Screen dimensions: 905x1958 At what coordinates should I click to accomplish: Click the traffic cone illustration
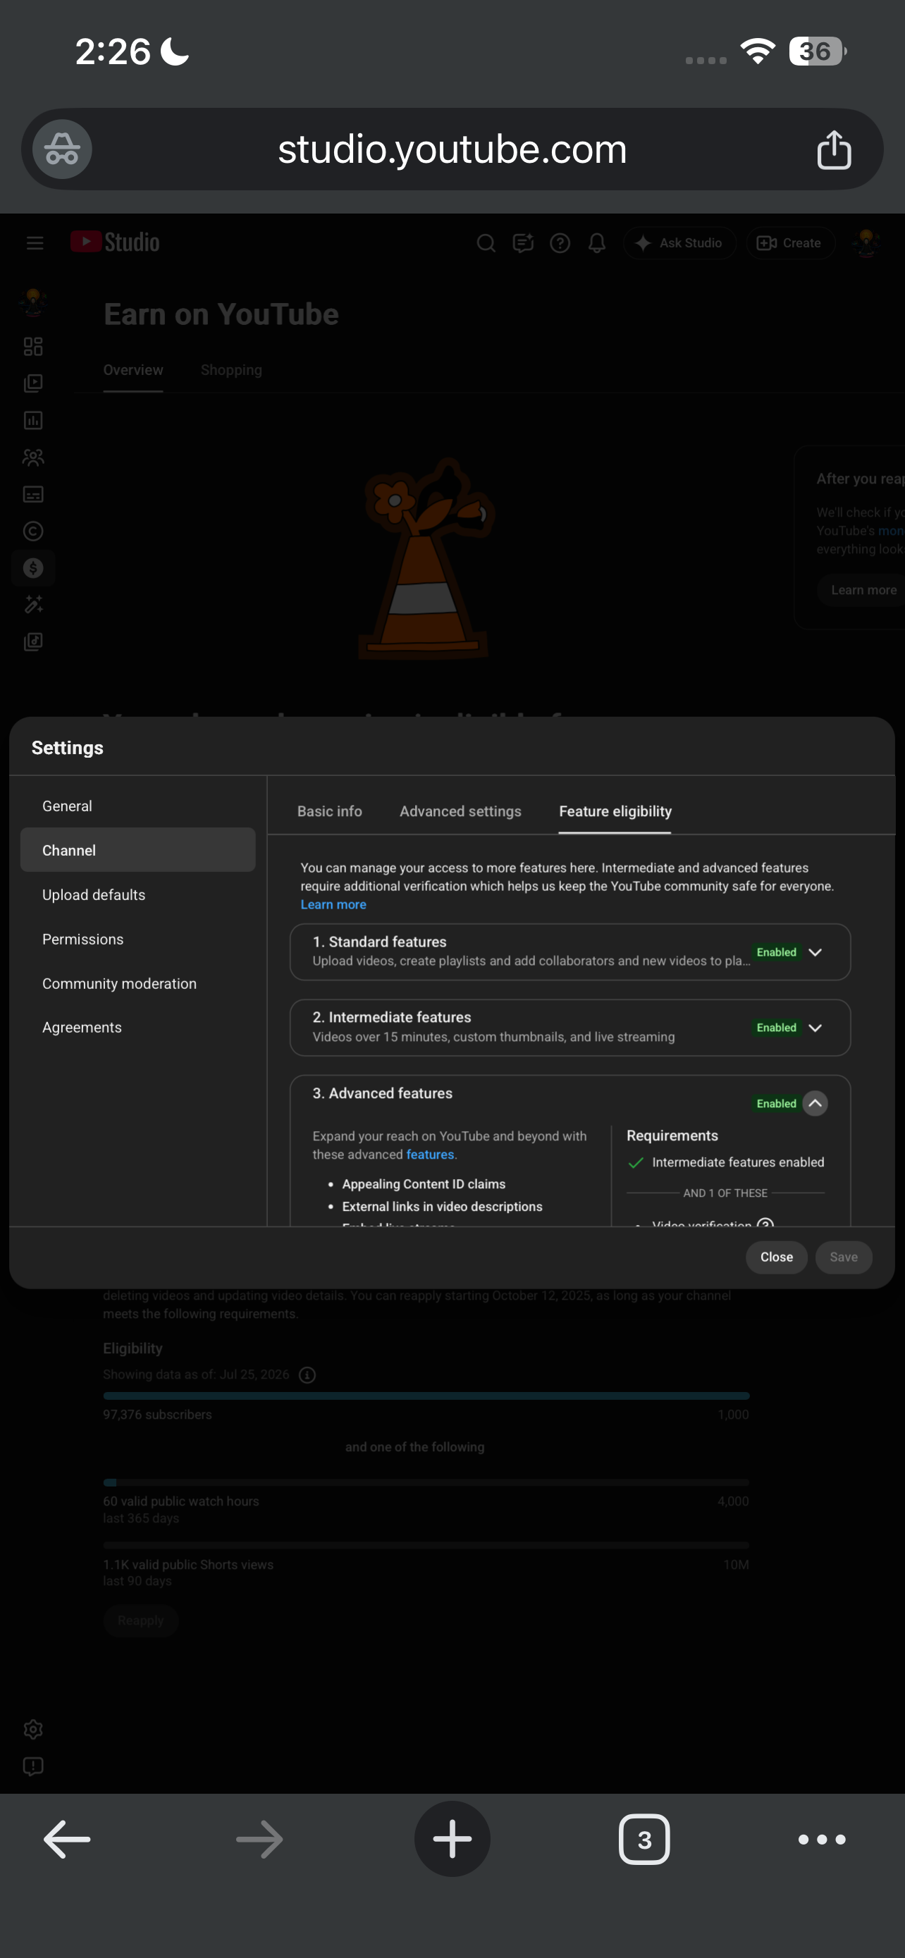427,558
